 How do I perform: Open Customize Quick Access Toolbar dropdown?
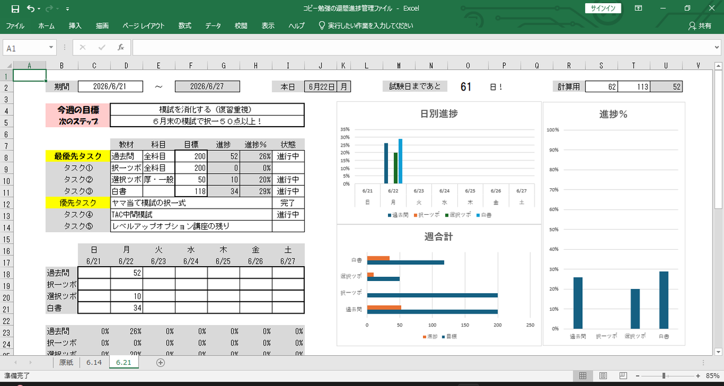coord(66,9)
